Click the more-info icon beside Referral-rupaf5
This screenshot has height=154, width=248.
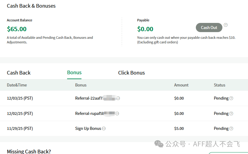click(117, 114)
